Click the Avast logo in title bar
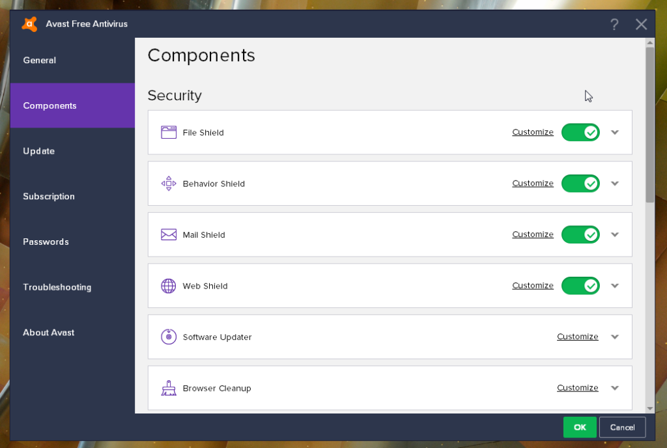Image resolution: width=667 pixels, height=448 pixels. coord(29,24)
